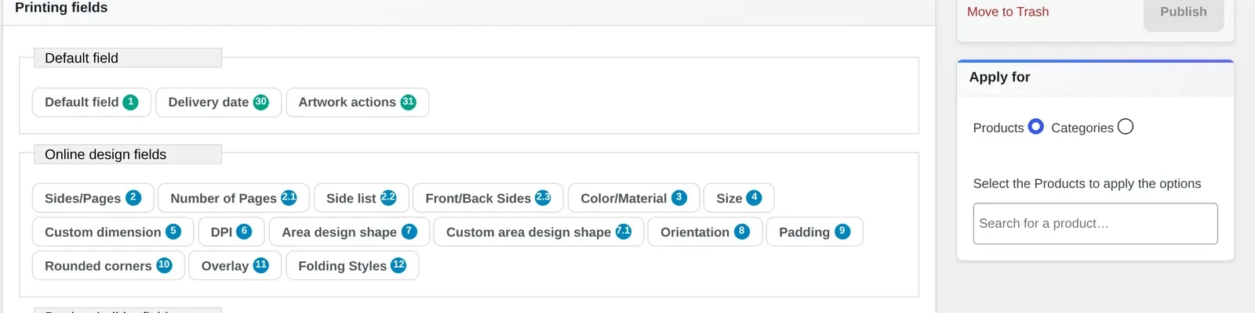Click the Move to Trash link

point(1008,12)
